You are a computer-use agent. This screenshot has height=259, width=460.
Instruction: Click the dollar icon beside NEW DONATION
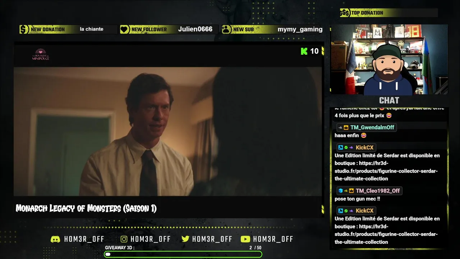[24, 29]
